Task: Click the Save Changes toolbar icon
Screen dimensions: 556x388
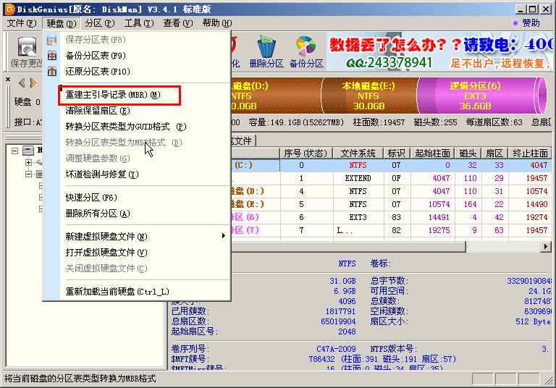Action: tap(27, 47)
